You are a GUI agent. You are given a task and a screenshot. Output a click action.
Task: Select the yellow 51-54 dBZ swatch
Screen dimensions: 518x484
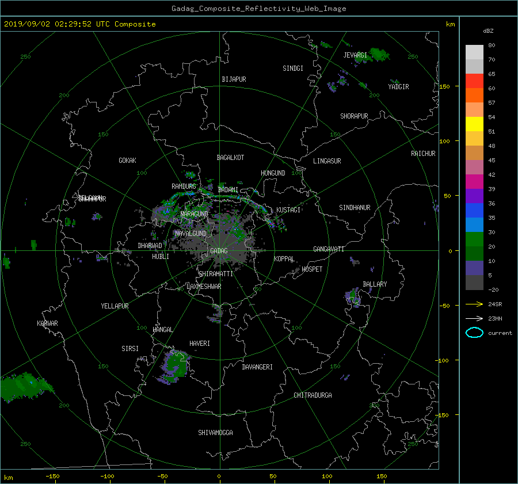[474, 124]
